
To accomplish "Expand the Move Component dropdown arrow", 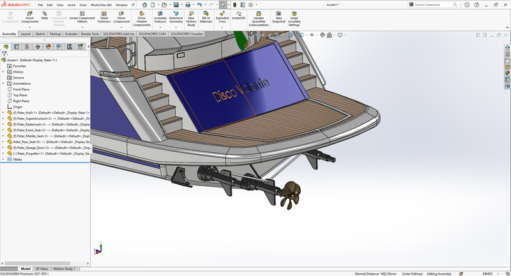I will [121, 27].
